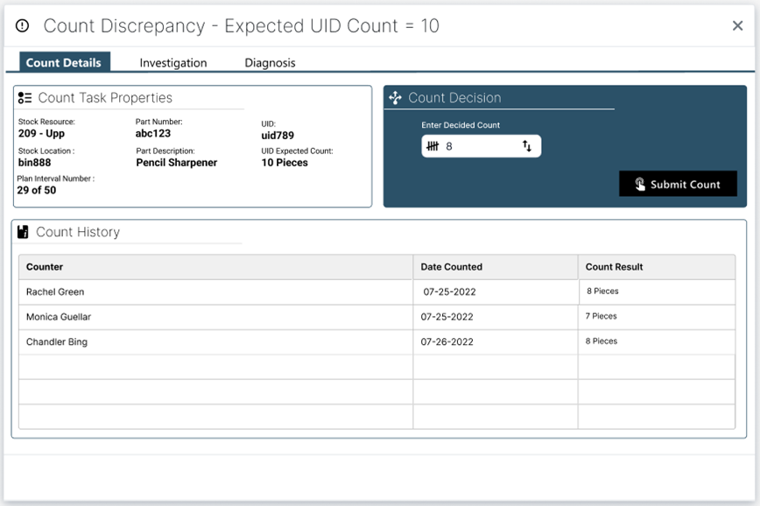
Task: Click the Count Task Properties list icon
Action: click(25, 98)
